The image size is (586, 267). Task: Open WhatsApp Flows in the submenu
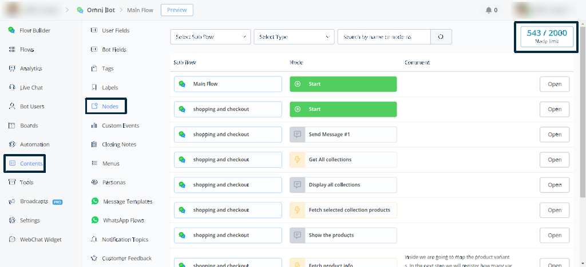pyautogui.click(x=118, y=220)
